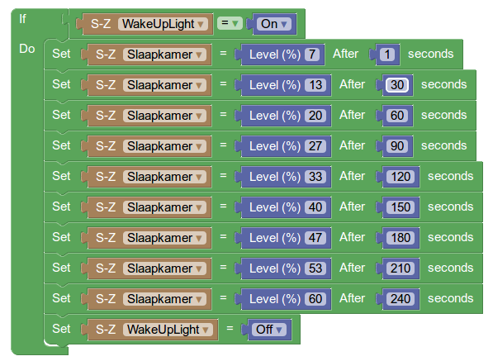Viewport: 493px width, 361px height.
Task: Edit the level percentage value 47
Action: (x=315, y=238)
